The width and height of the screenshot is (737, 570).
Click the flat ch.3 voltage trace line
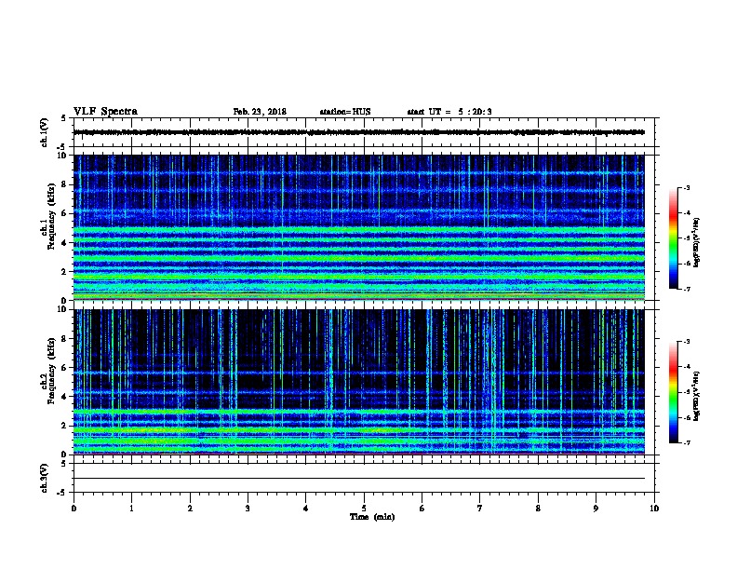click(359, 479)
